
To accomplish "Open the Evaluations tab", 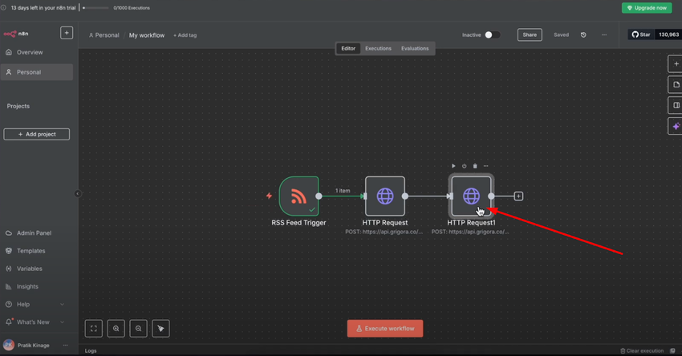I will 415,48.
